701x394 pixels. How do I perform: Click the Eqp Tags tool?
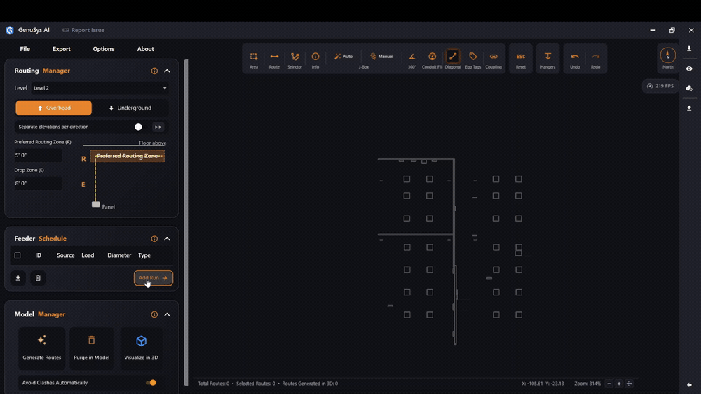pyautogui.click(x=472, y=59)
